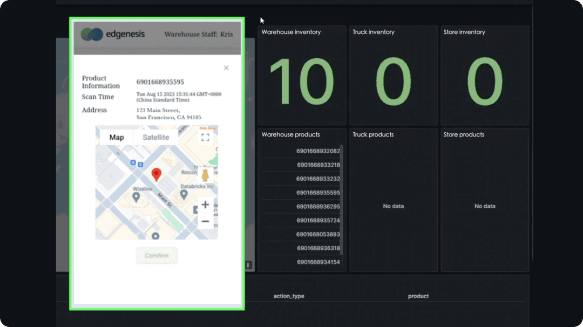Switch map to Satellite view
Viewport: 583px width, 327px height.
click(155, 138)
